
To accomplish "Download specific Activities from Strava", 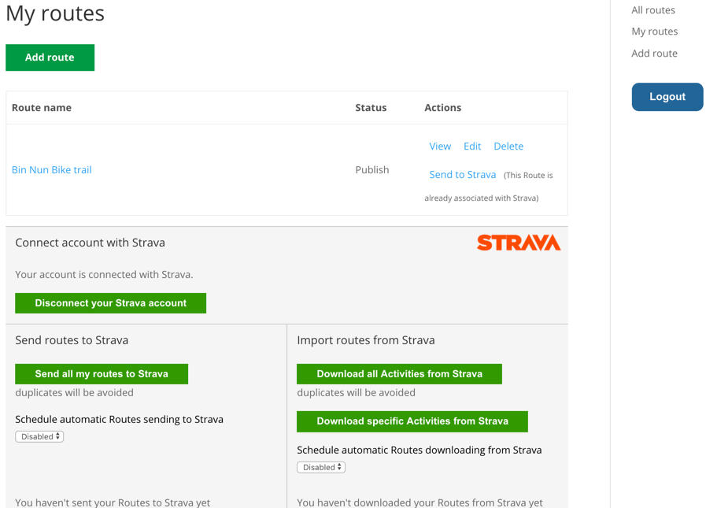I will point(412,421).
